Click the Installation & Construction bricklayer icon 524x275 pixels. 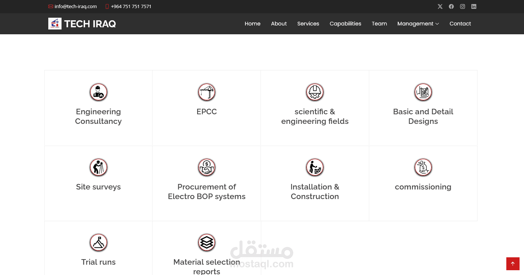(315, 167)
